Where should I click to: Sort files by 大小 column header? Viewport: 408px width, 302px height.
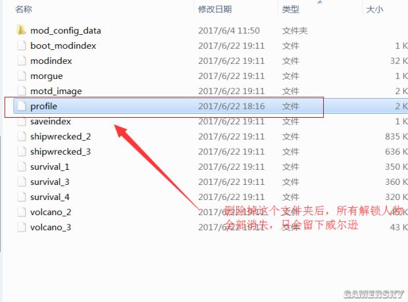pyautogui.click(x=374, y=9)
